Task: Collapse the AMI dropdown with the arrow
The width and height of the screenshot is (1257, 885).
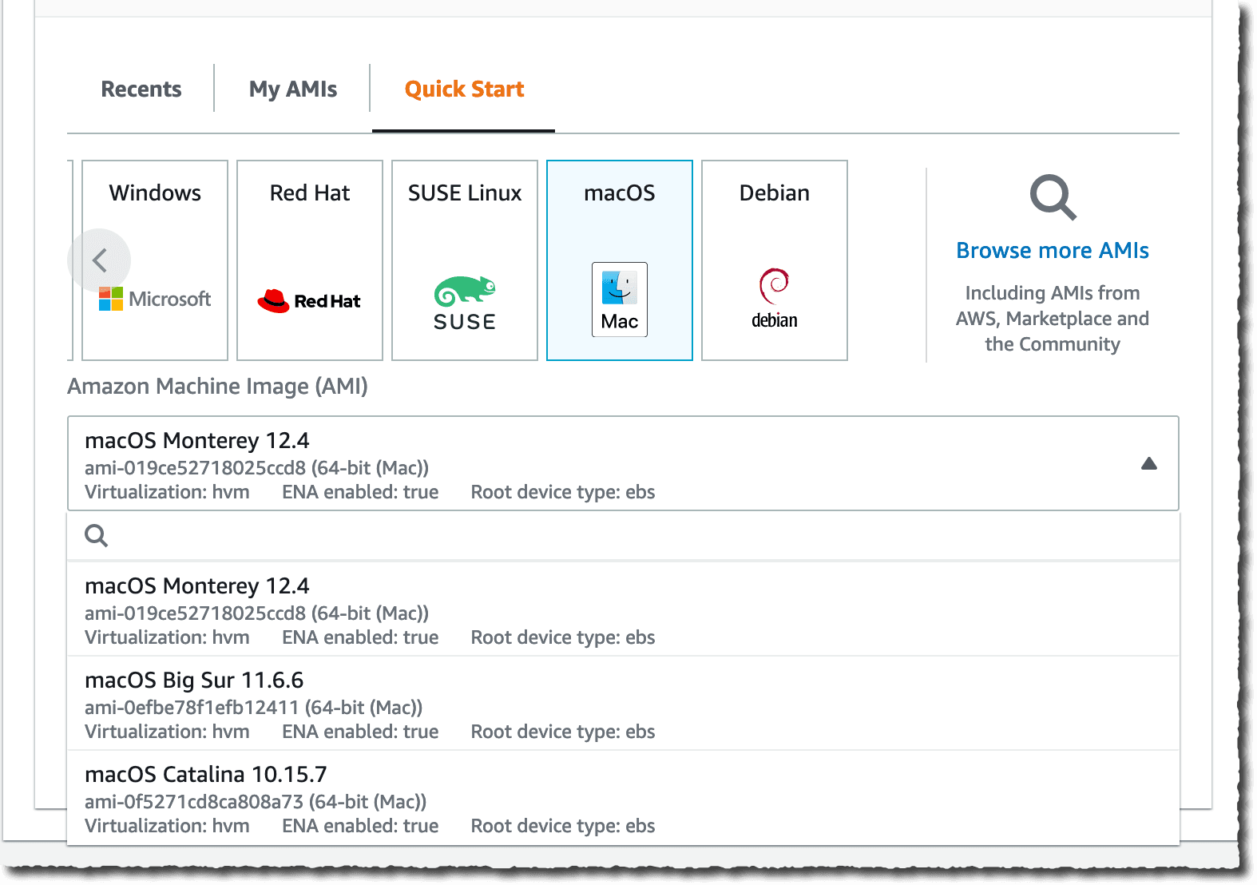Action: pyautogui.click(x=1149, y=463)
